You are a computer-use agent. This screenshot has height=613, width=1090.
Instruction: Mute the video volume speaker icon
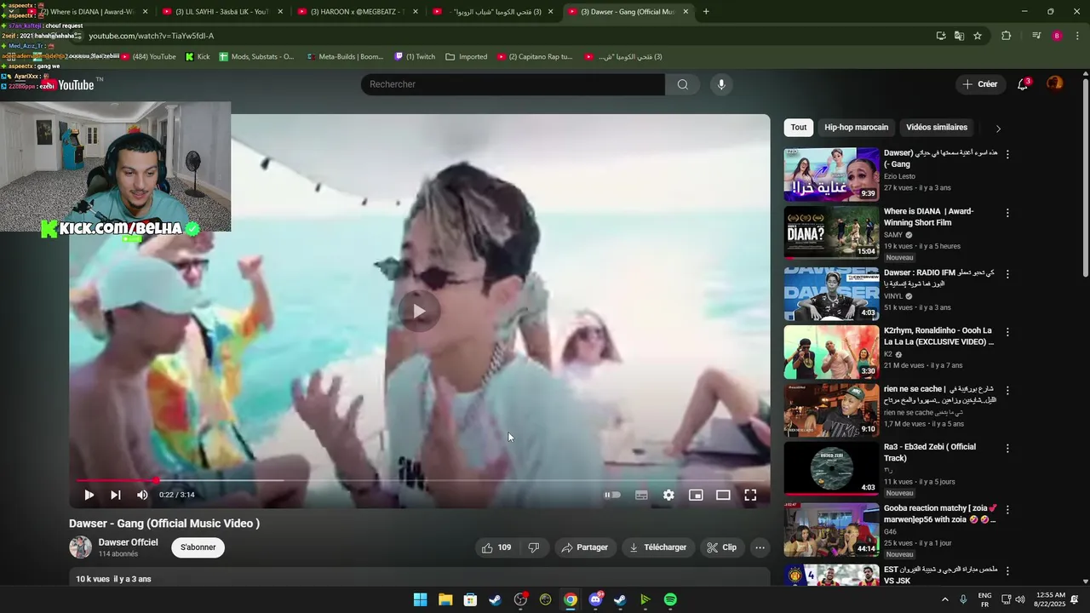point(142,495)
